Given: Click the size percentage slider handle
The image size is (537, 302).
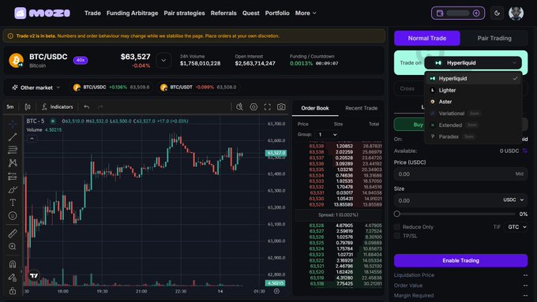Looking at the screenshot, I should (x=397, y=214).
